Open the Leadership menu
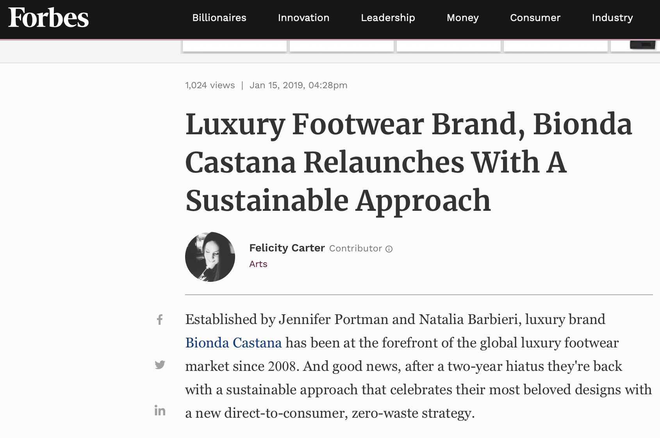 click(388, 18)
